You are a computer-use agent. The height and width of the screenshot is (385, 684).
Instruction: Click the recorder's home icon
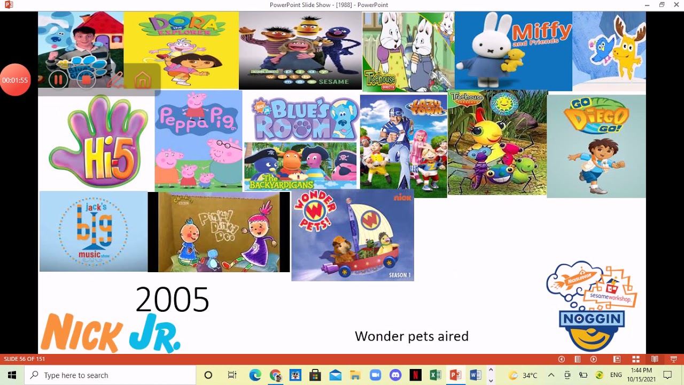pyautogui.click(x=142, y=80)
